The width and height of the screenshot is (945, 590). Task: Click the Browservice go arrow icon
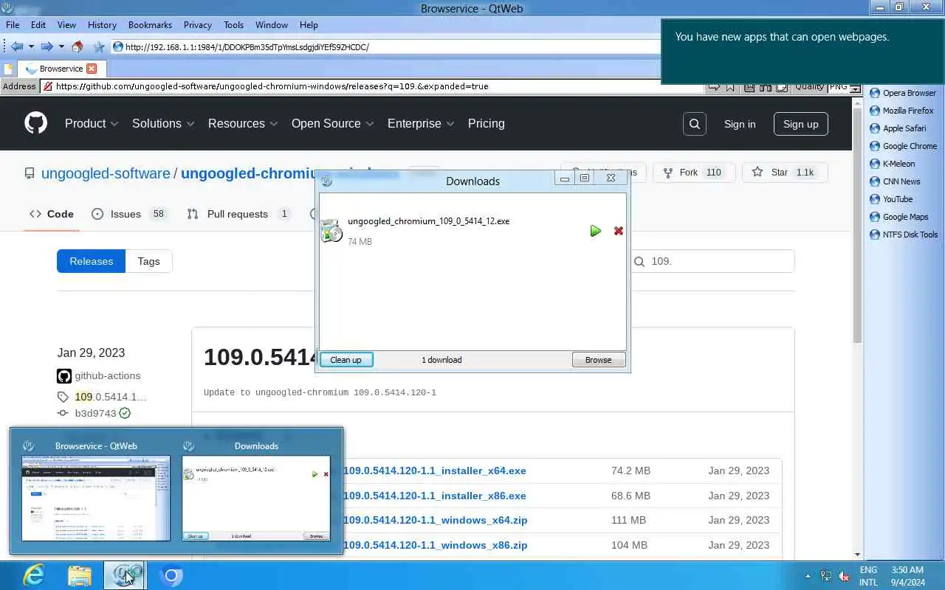[714, 86]
